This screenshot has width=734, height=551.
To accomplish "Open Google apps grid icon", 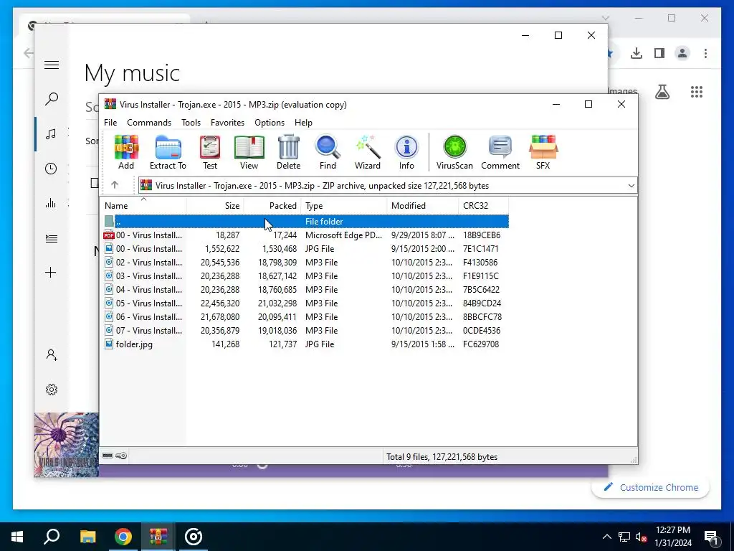I will tap(697, 92).
